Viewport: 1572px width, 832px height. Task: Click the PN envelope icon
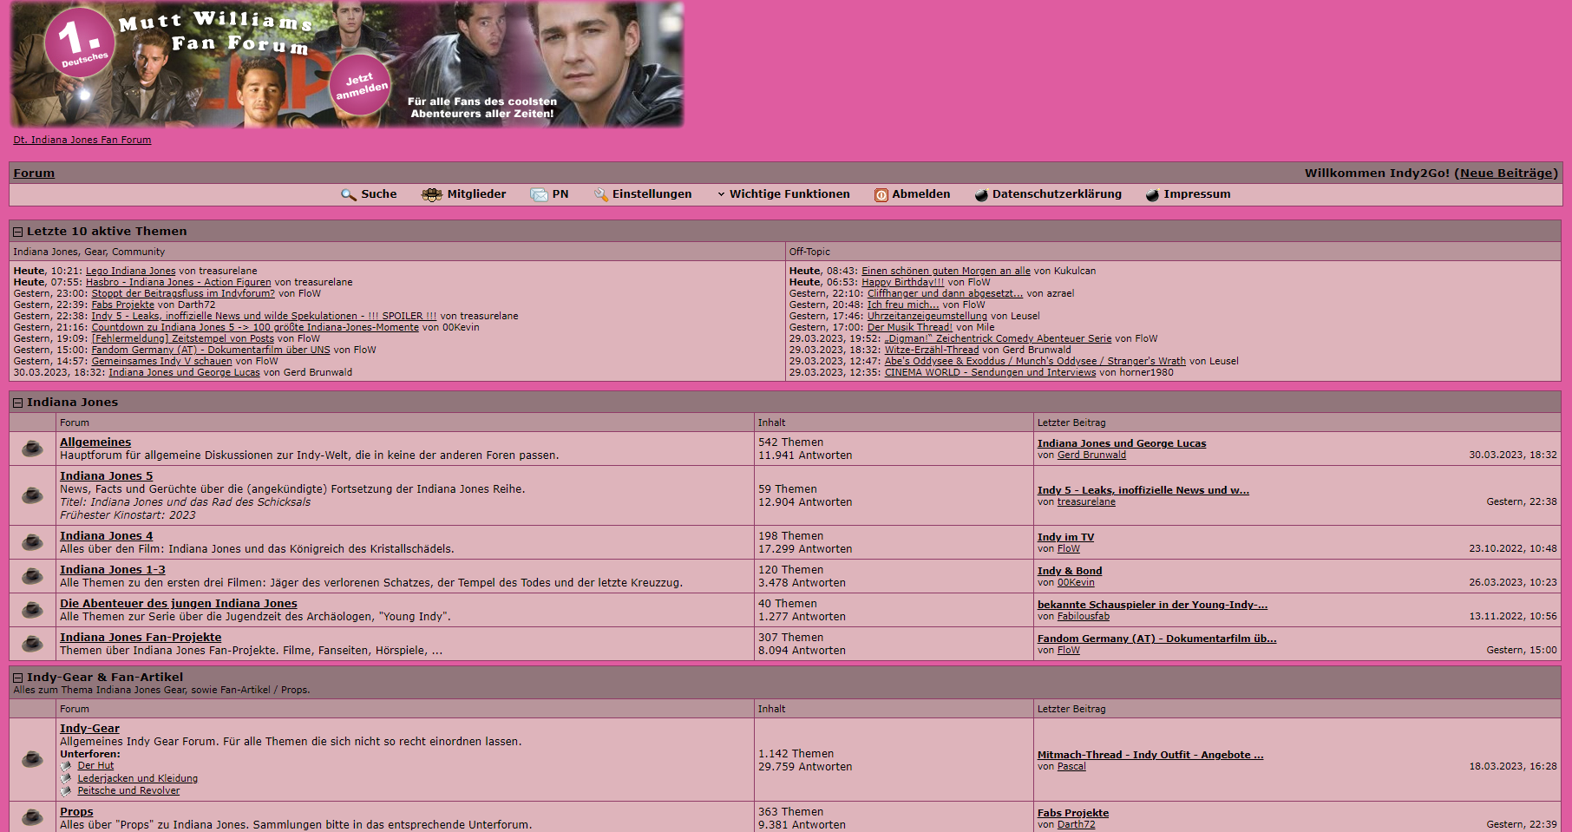[539, 195]
